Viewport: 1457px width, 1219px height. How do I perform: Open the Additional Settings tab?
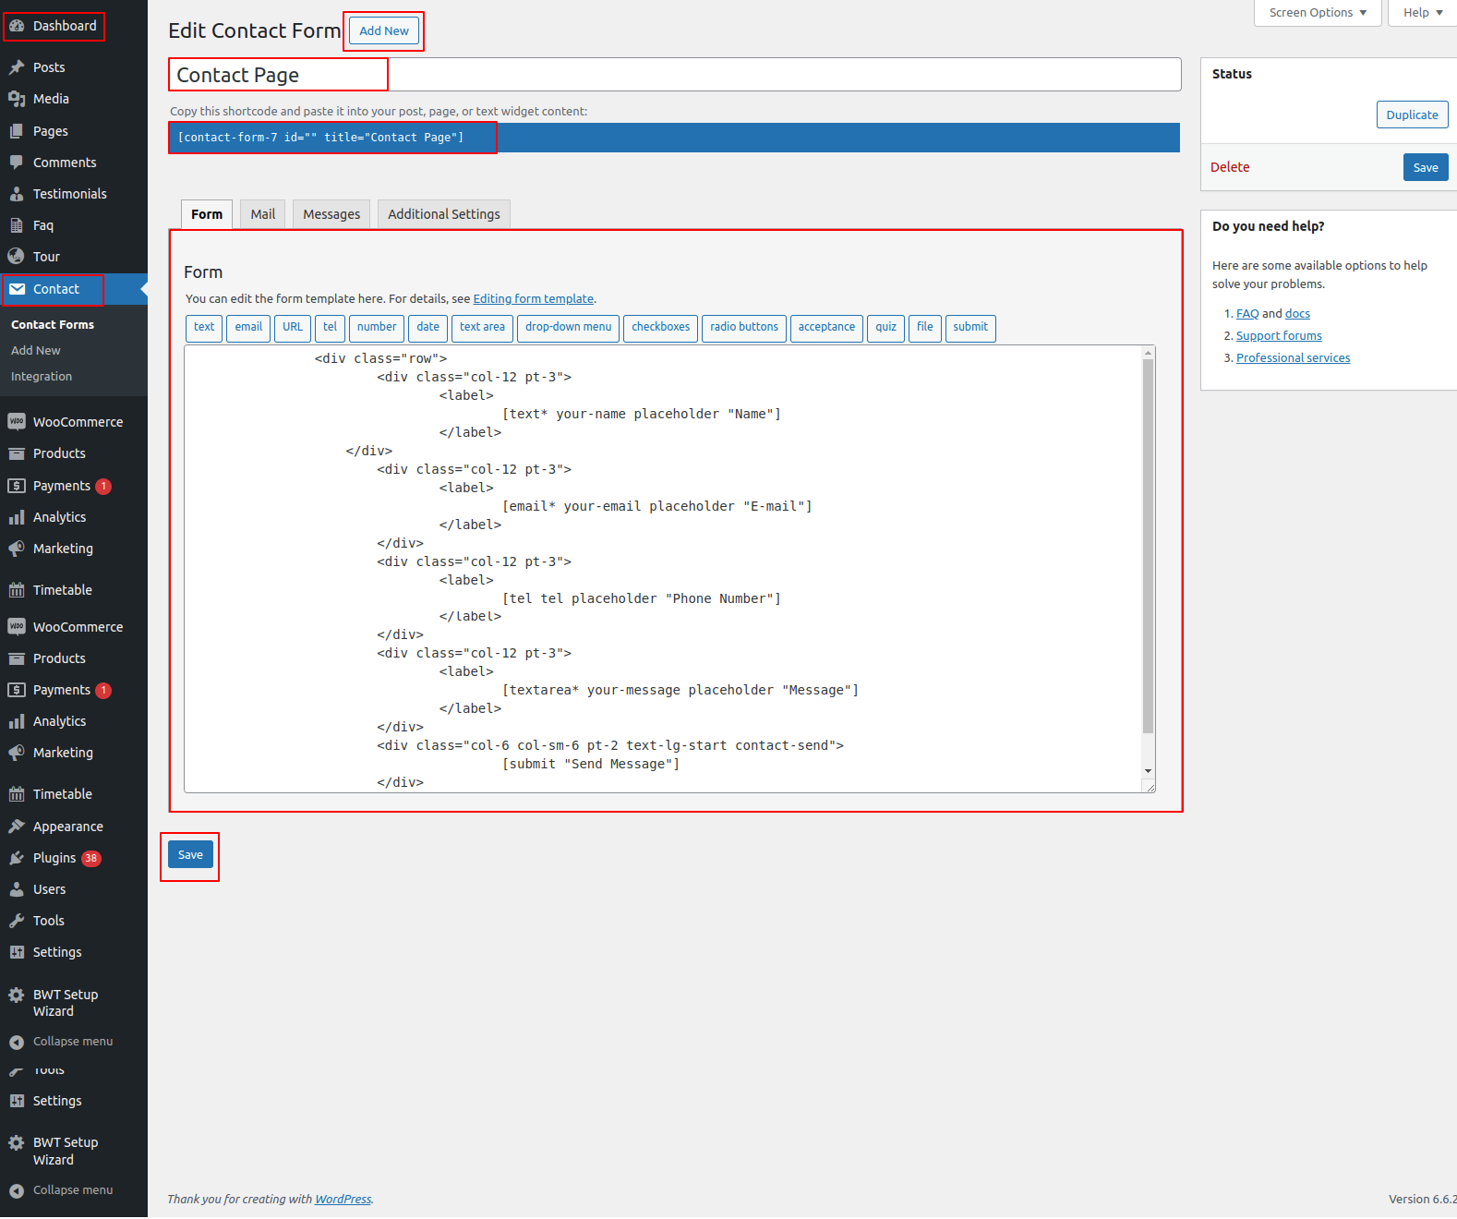(443, 214)
